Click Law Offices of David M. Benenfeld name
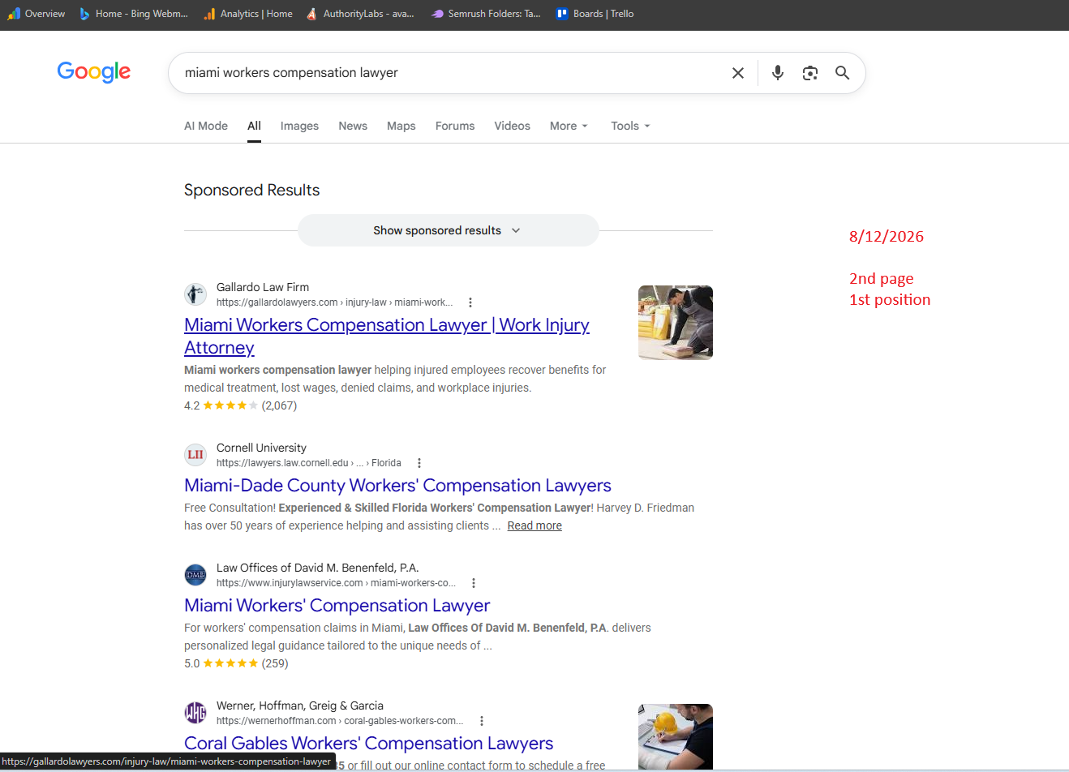The height and width of the screenshot is (772, 1069). click(x=317, y=568)
